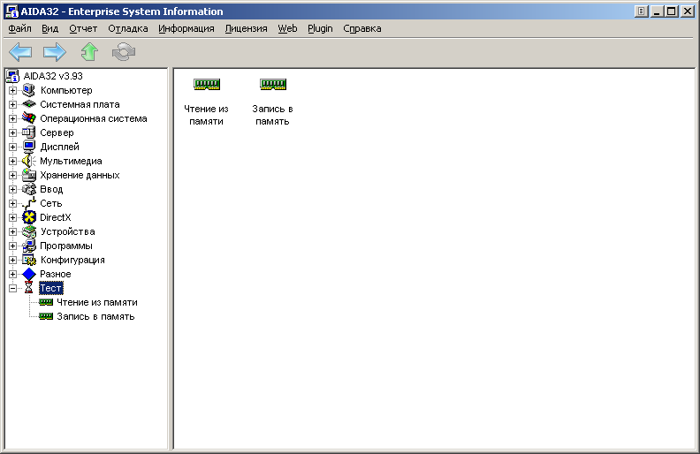Click the Дисплей monitor icon
Image resolution: width=700 pixels, height=454 pixels.
click(x=29, y=147)
